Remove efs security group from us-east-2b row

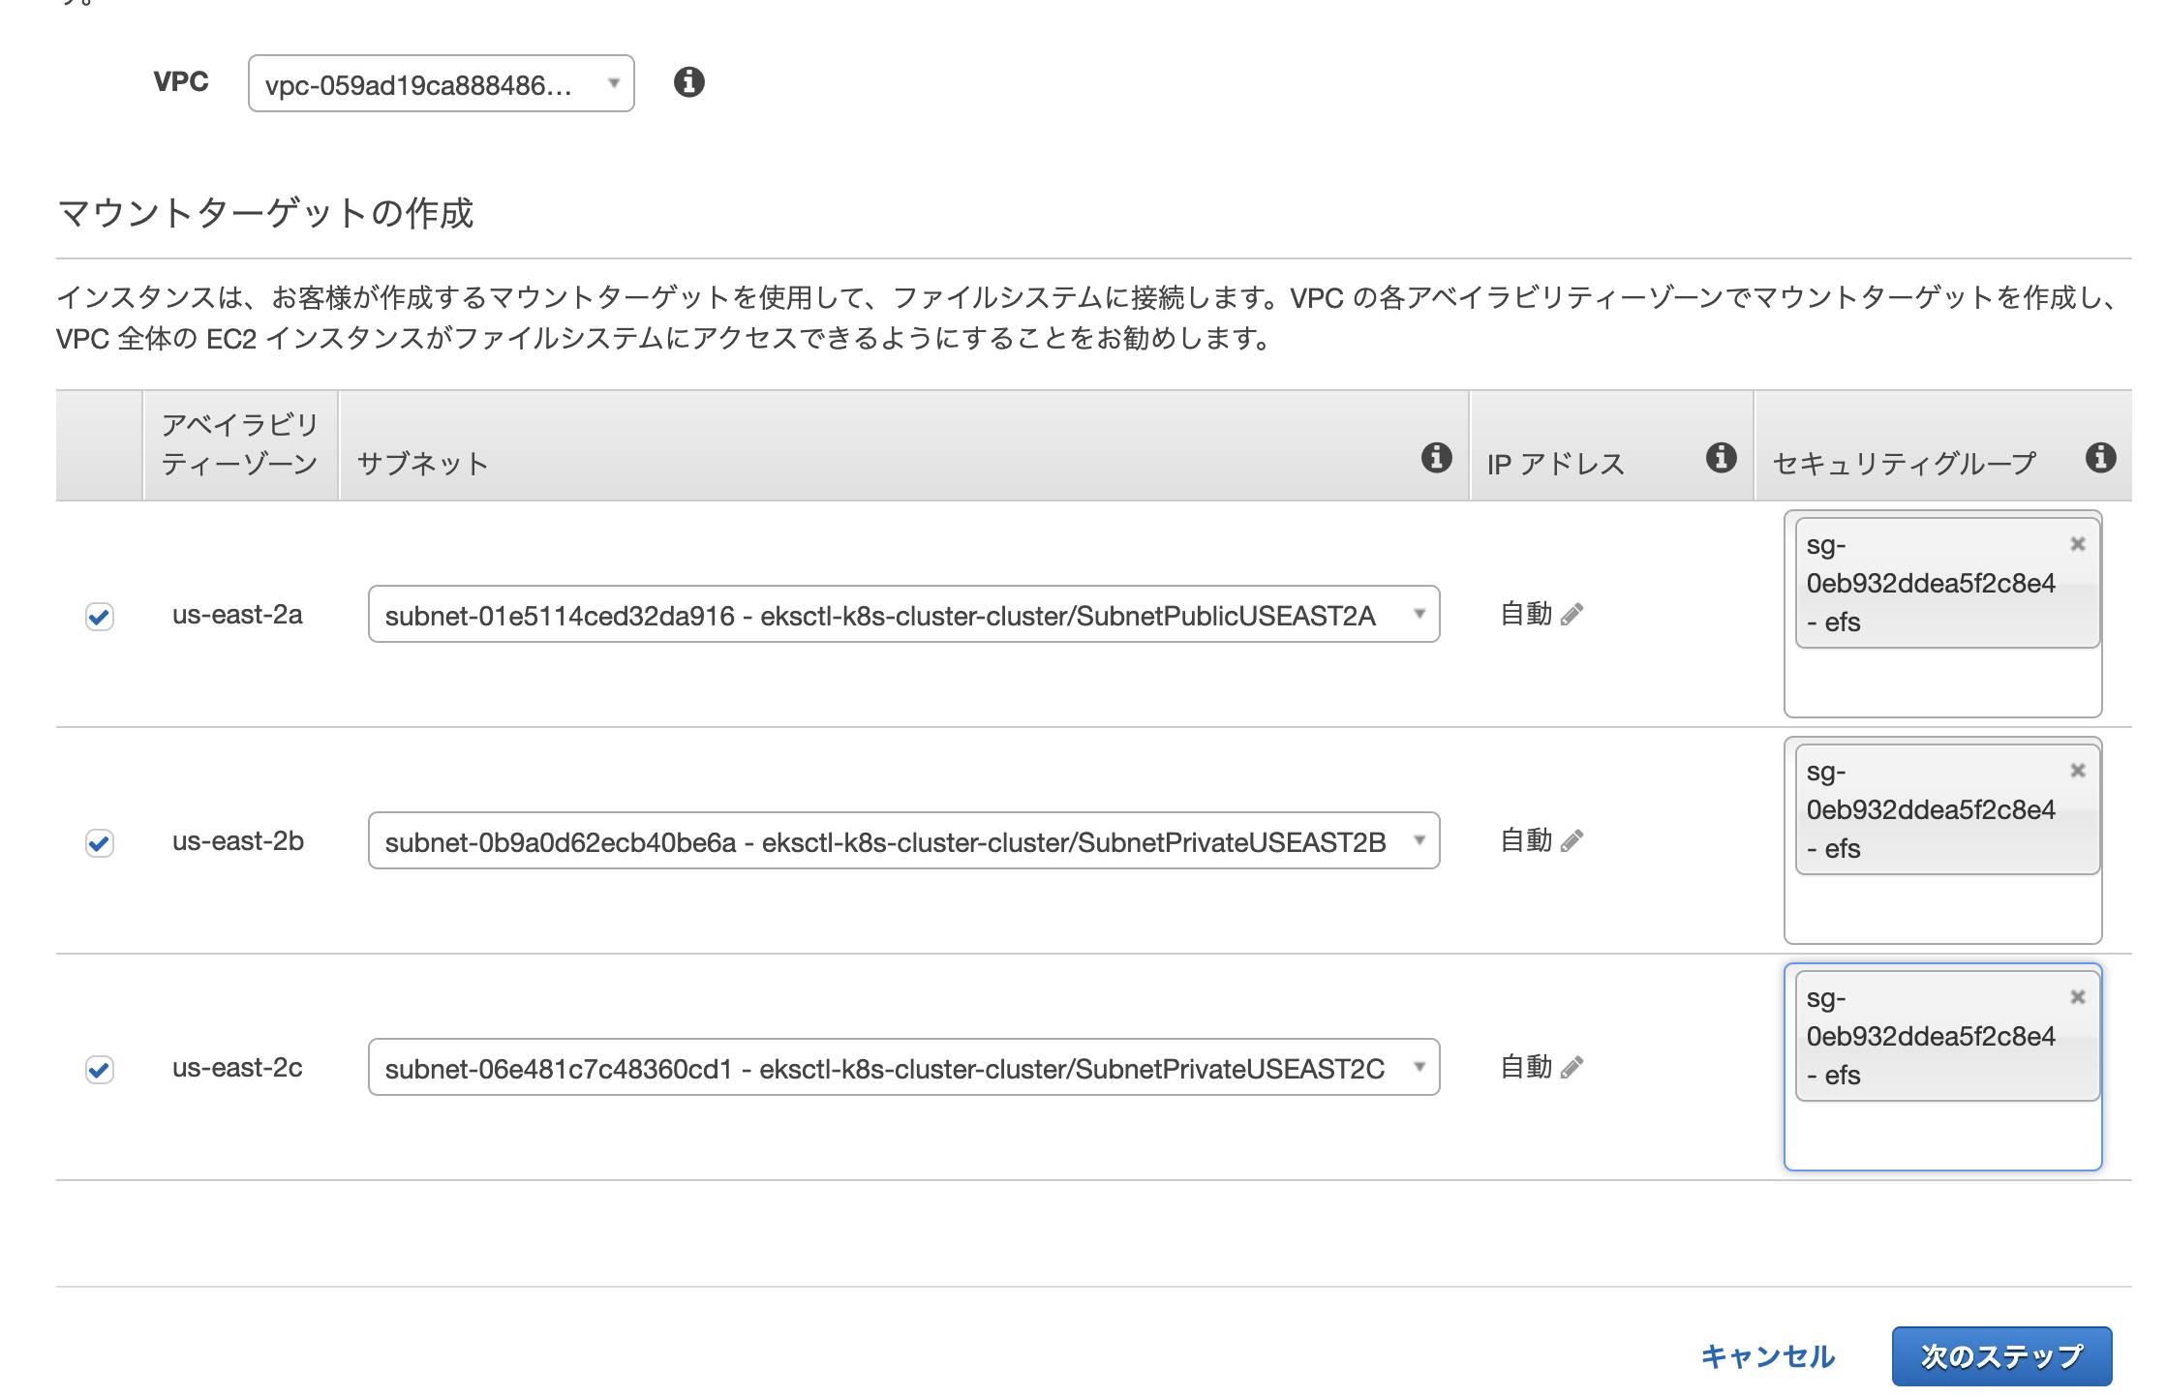(2077, 771)
